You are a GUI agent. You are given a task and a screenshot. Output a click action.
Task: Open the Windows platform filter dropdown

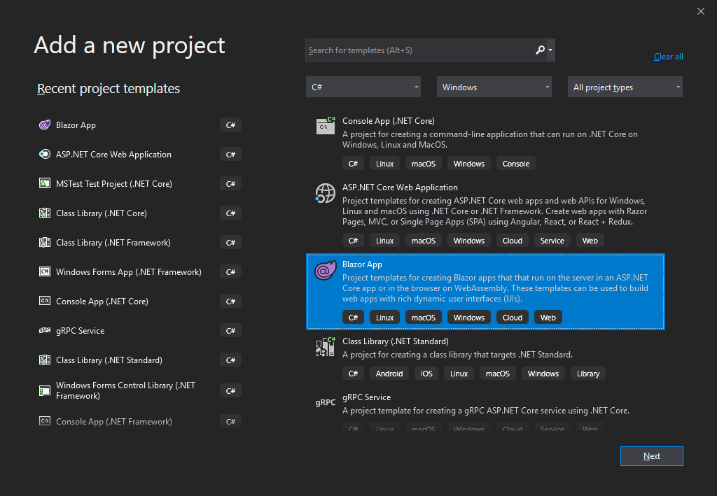click(494, 87)
